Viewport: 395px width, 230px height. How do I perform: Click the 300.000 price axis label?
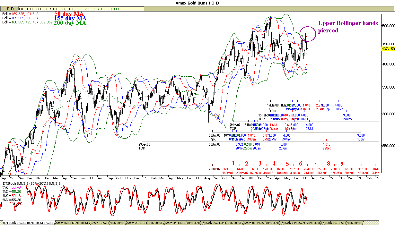(389, 114)
